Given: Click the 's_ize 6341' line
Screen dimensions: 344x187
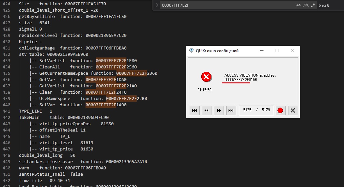Looking at the screenshot, I should coord(34,23).
